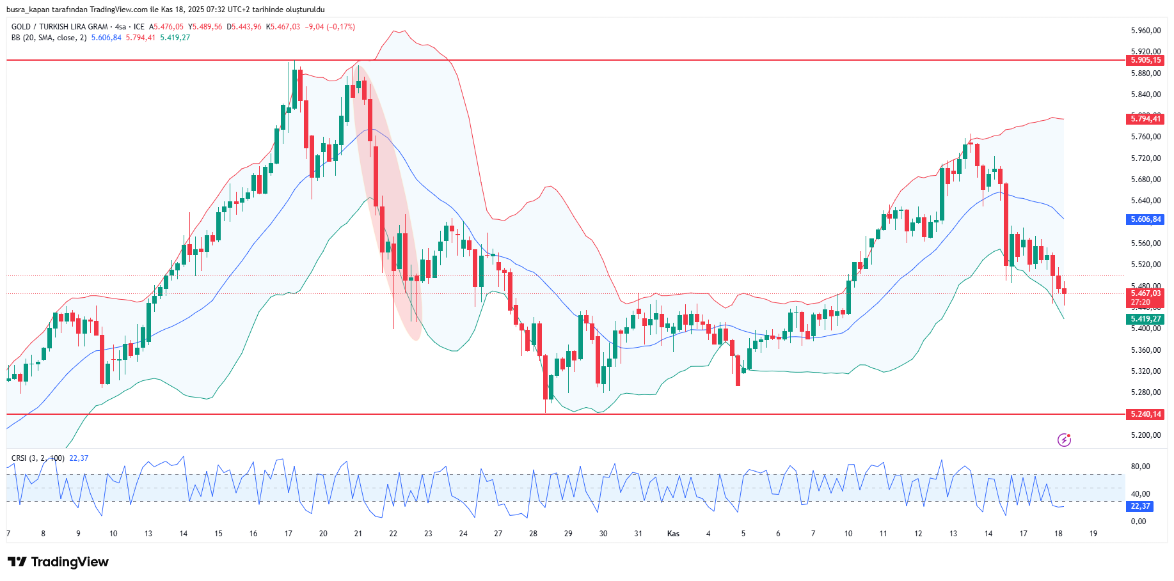This screenshot has height=581, width=1174.
Task: Click the 22,37 CRSI value tag
Action: click(1140, 506)
